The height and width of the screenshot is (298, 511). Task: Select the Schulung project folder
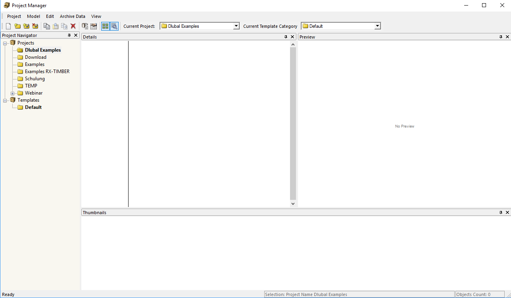(x=34, y=78)
